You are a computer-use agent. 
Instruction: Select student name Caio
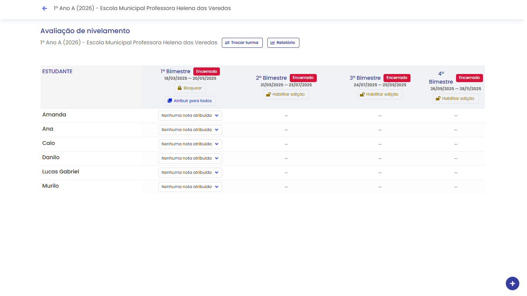pos(49,143)
